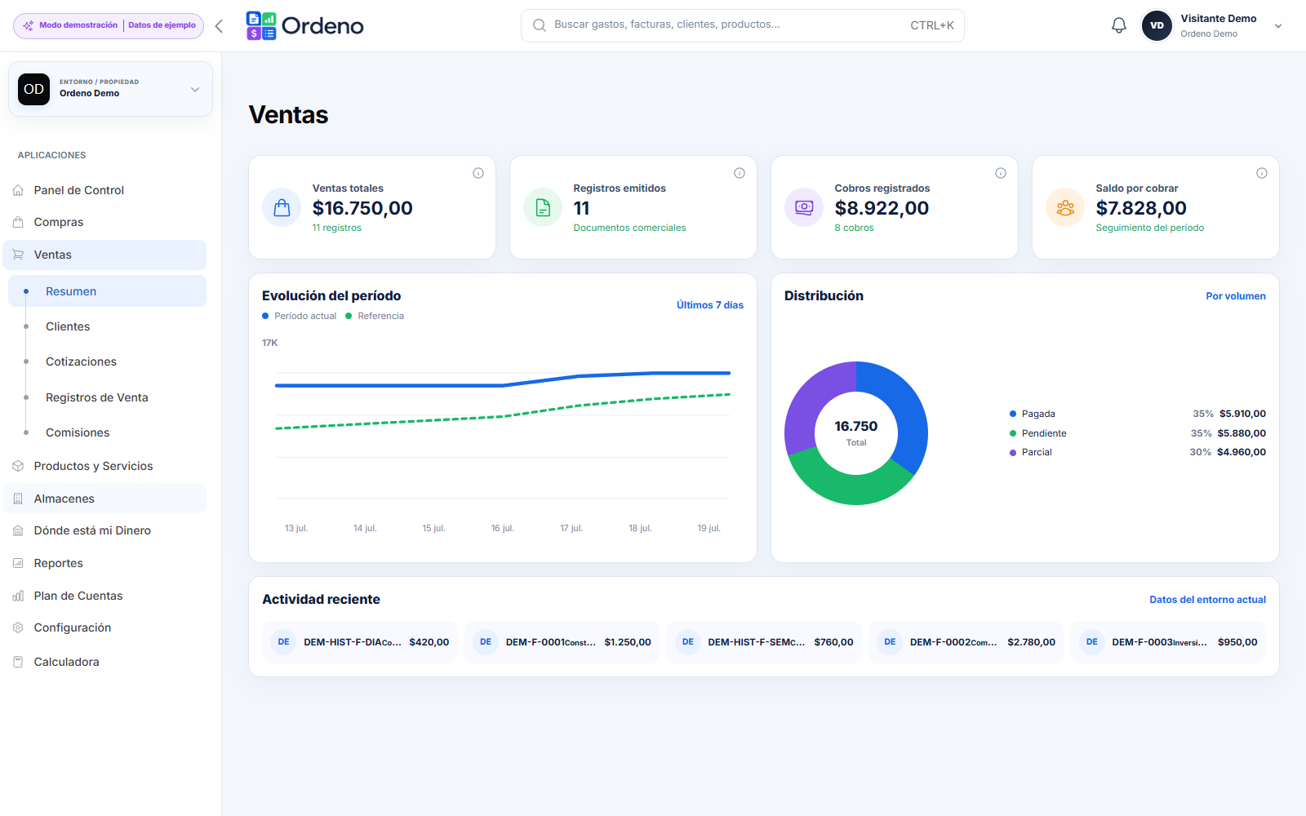Click the Productos y Servicios box icon

pos(18,466)
